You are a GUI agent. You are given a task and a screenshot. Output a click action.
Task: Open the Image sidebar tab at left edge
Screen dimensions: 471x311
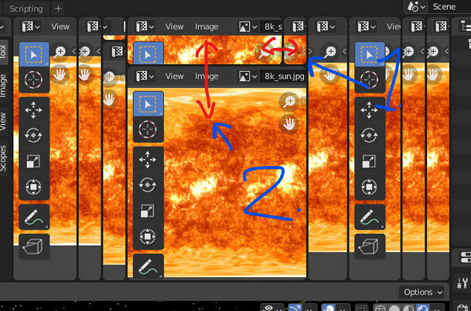[3, 86]
